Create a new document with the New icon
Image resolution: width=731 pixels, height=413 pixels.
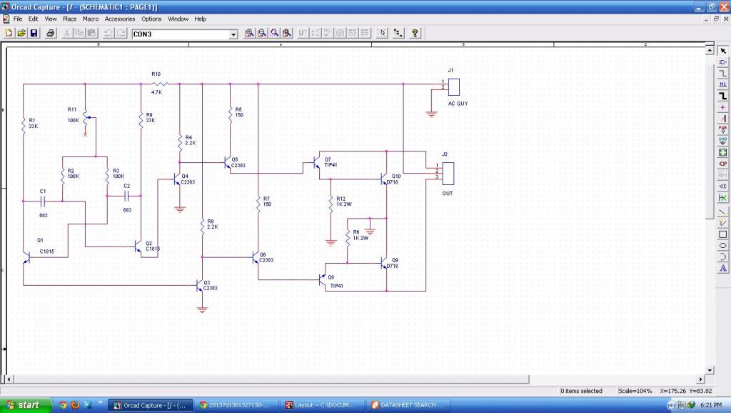9,33
